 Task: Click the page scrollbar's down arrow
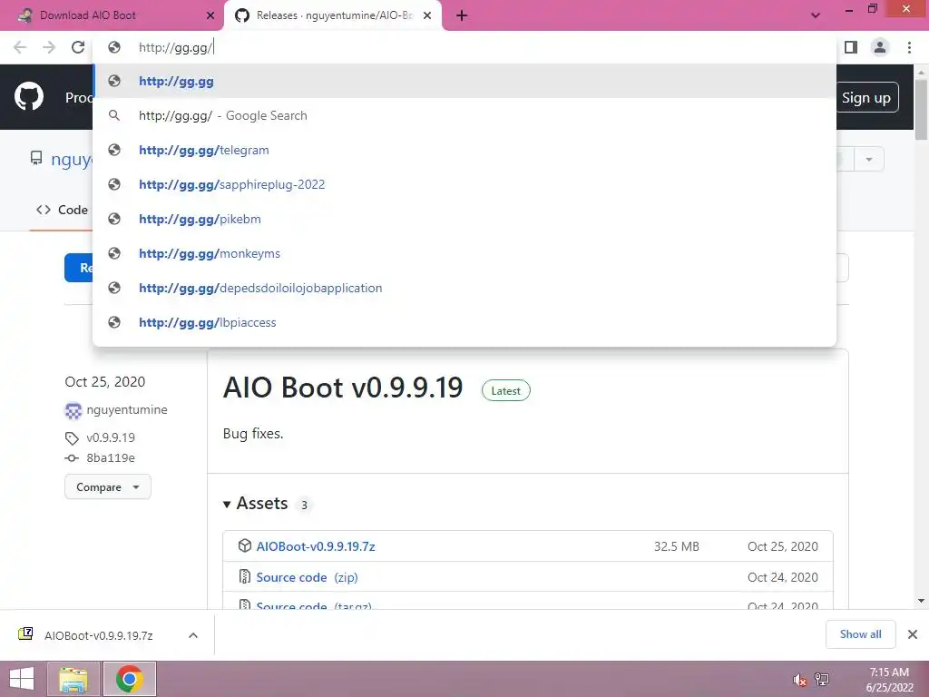click(x=921, y=601)
